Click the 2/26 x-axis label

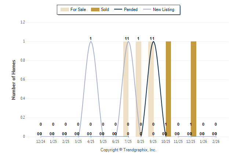click(216, 141)
